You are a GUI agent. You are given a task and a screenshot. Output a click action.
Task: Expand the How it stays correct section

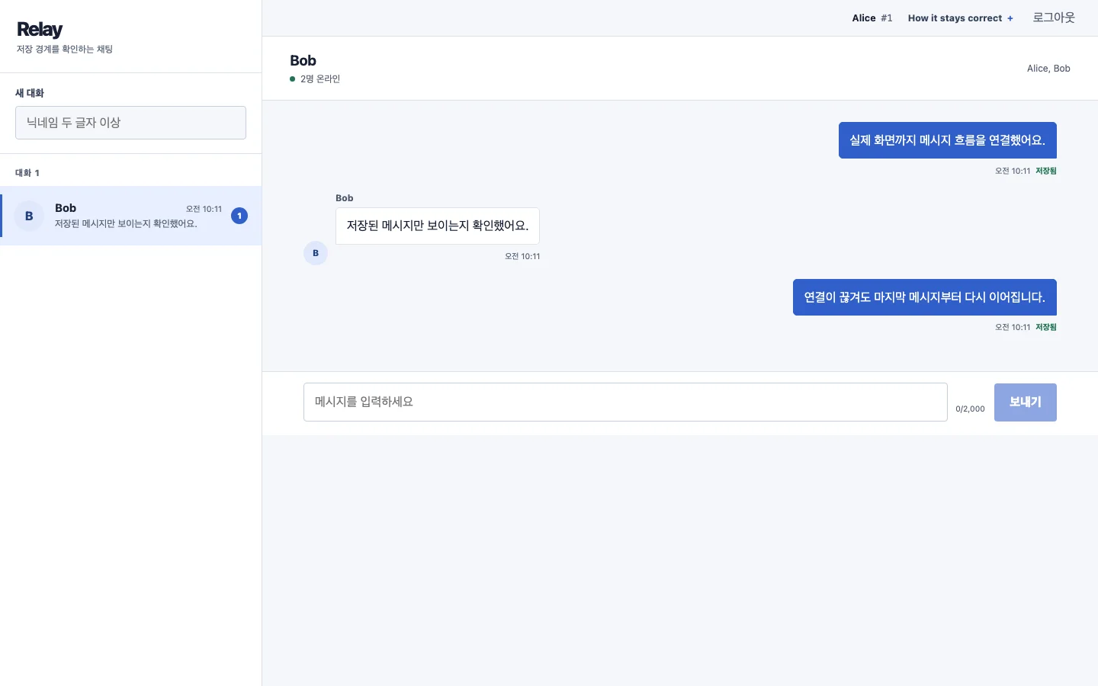click(960, 18)
